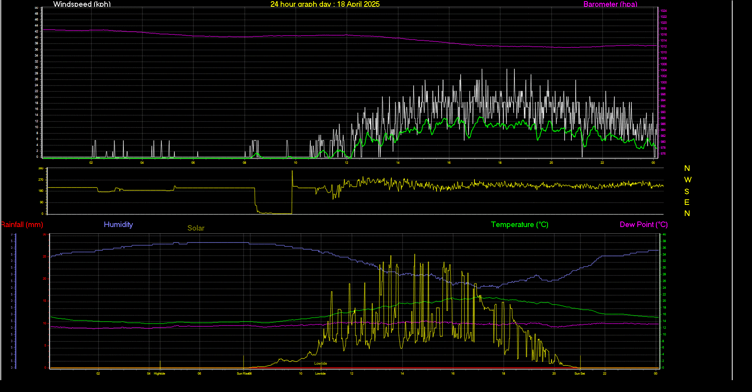Viewport: 752px width, 392px height.
Task: Click hour 12 on windspeed graph axis
Action: point(346,163)
